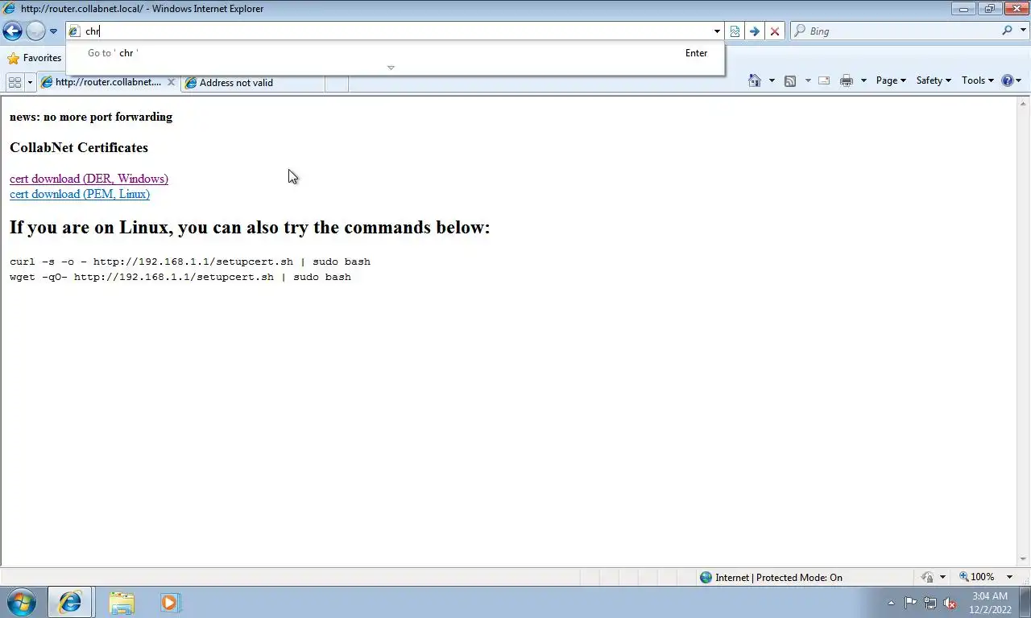Toggle the Compatibility View icon
Screen dimensions: 1031x618
click(x=735, y=31)
